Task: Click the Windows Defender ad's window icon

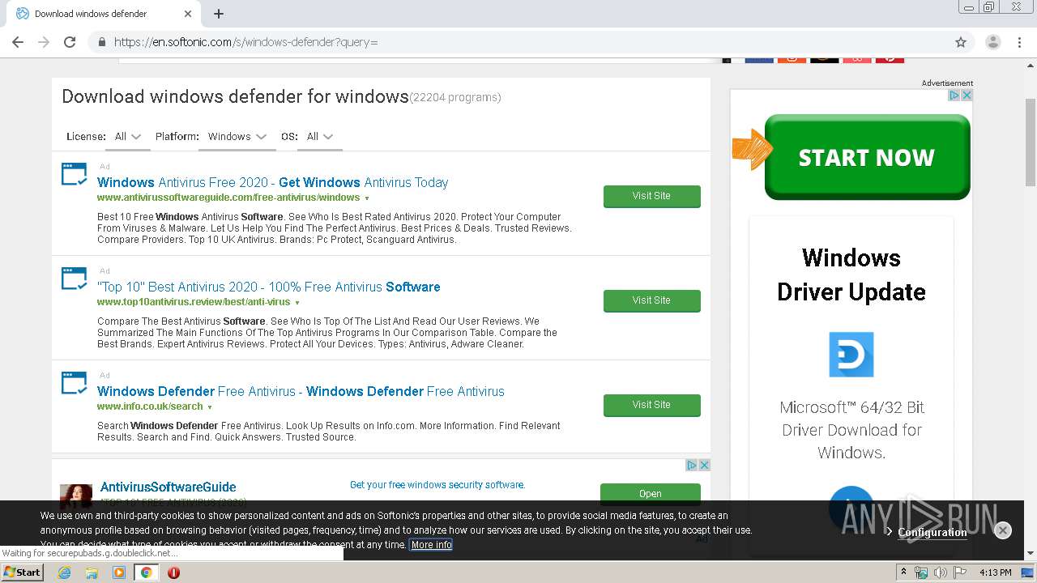Action: [75, 383]
